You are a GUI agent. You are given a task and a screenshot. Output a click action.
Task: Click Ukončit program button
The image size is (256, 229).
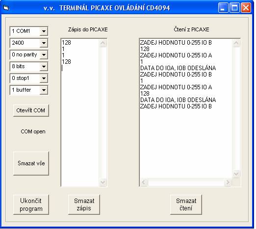[31, 204]
